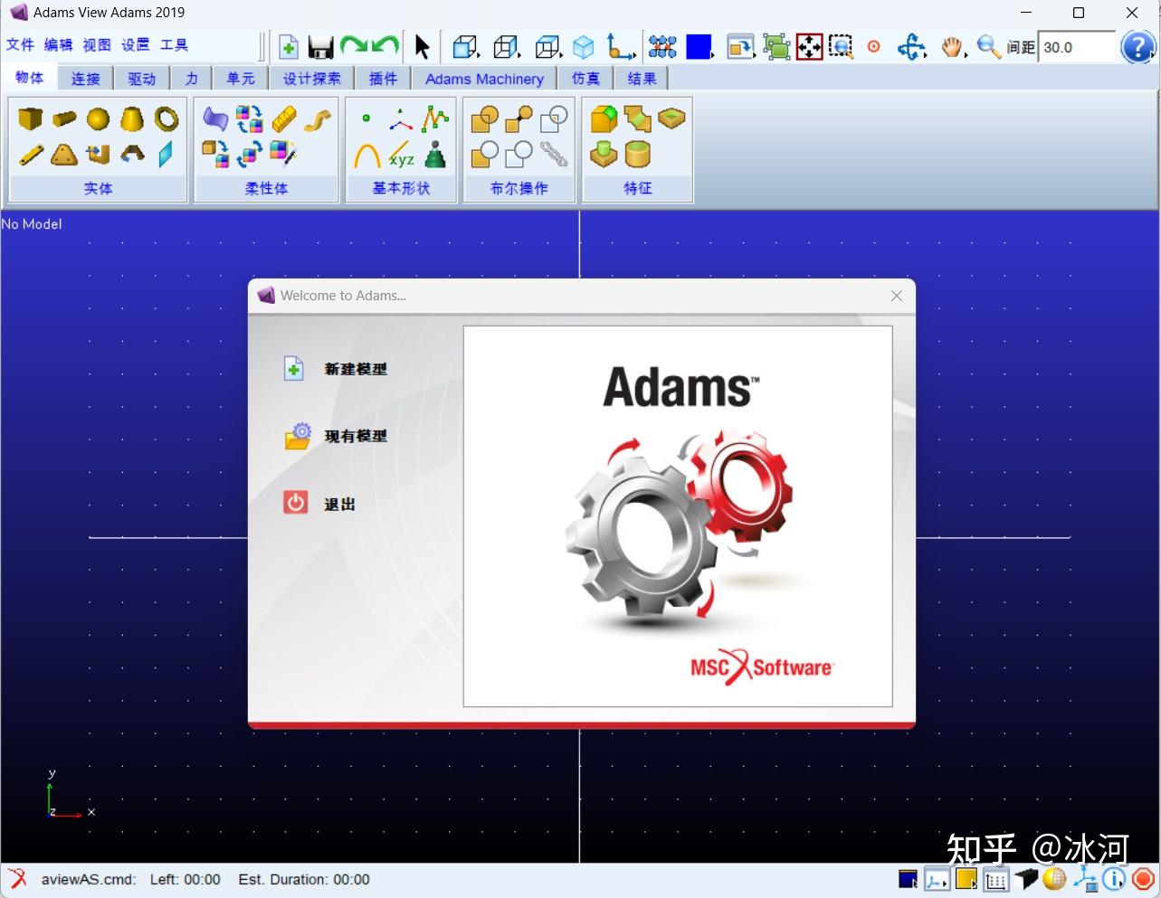This screenshot has width=1161, height=898.
Task: Select the Boolean unite solids icon
Action: pyautogui.click(x=485, y=118)
